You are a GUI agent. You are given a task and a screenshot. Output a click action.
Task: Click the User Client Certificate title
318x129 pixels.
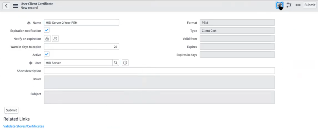(37, 4)
